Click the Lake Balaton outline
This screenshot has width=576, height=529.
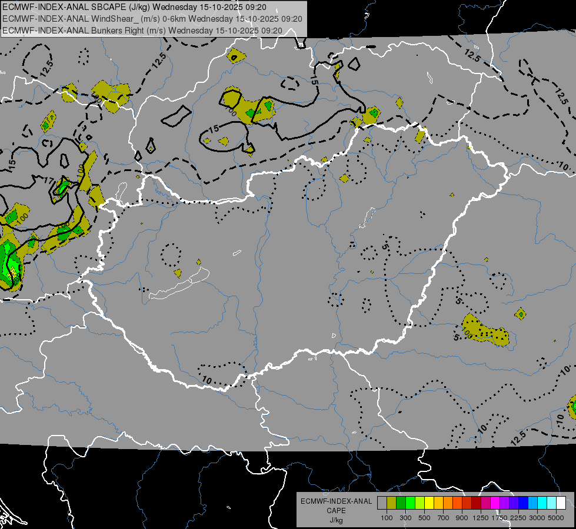[x=179, y=283]
